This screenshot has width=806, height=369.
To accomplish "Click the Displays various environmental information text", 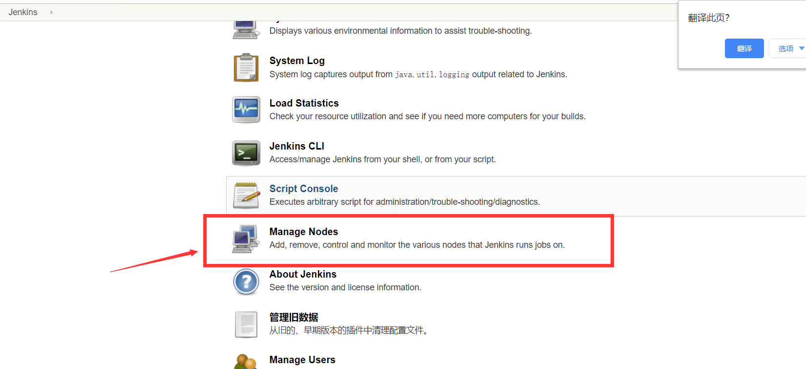I will [401, 31].
